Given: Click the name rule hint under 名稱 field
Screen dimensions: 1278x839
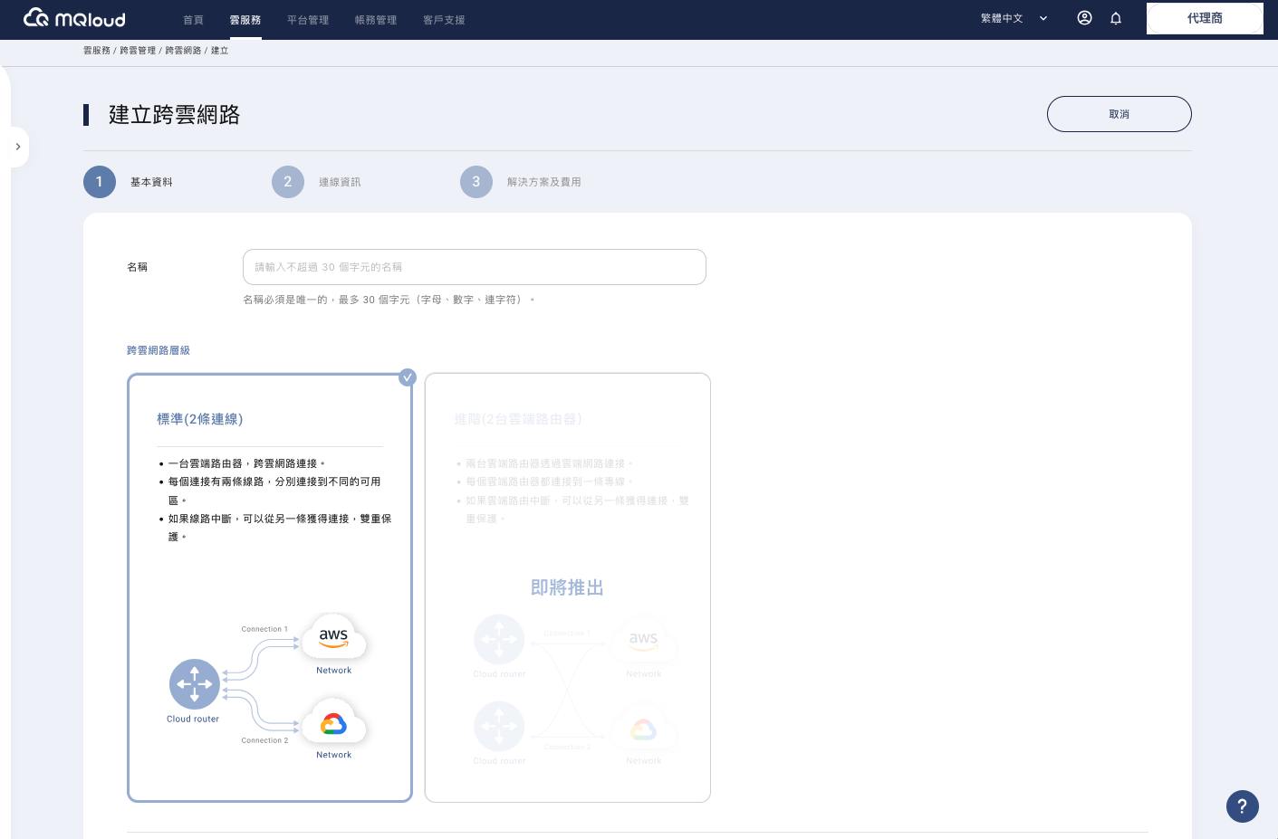Looking at the screenshot, I should (389, 300).
